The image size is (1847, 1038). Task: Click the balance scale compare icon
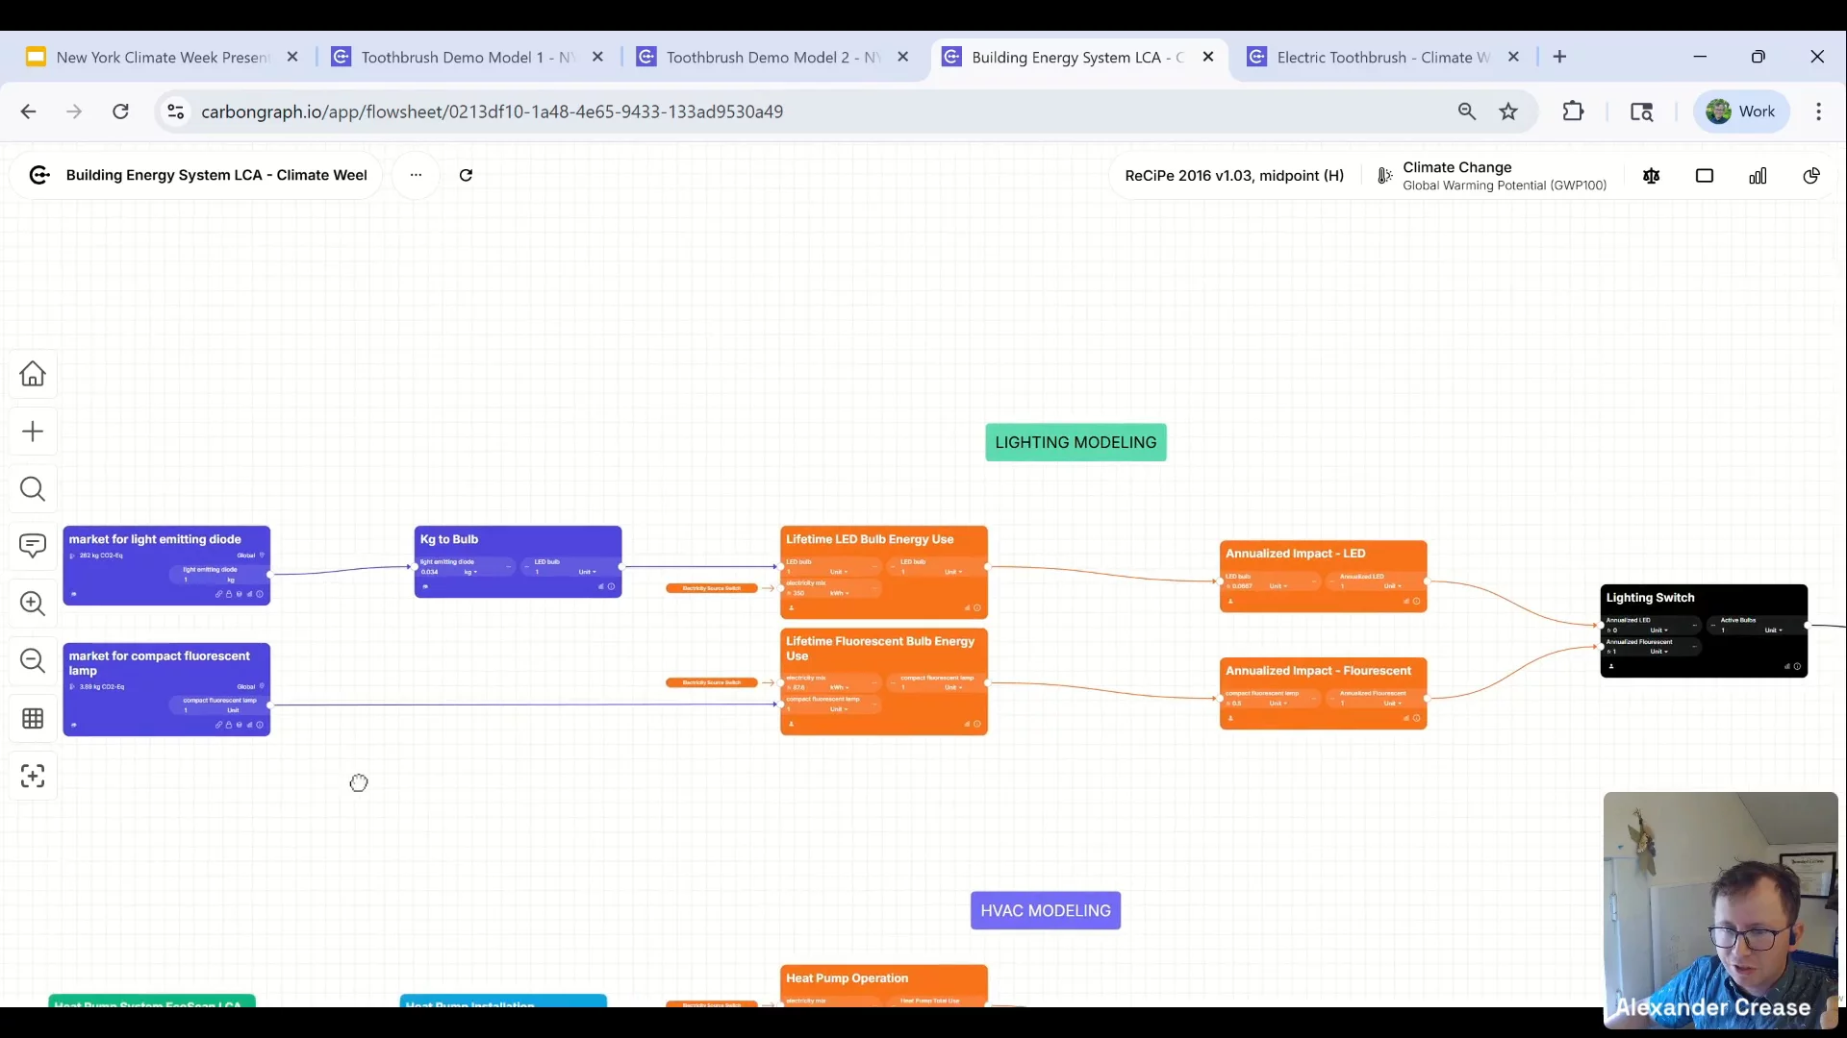point(1652,176)
